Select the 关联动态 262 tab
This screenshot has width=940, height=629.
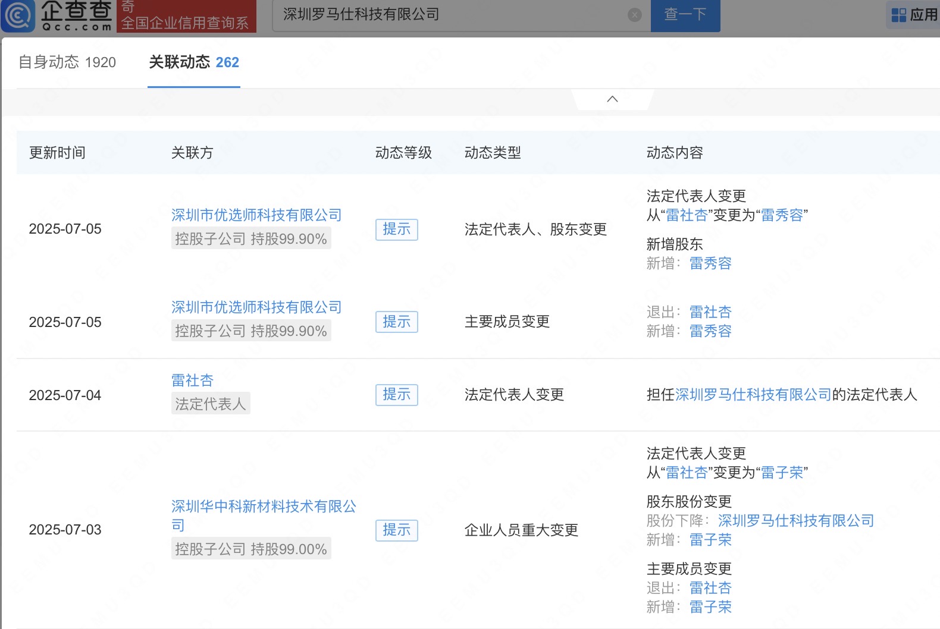[194, 62]
